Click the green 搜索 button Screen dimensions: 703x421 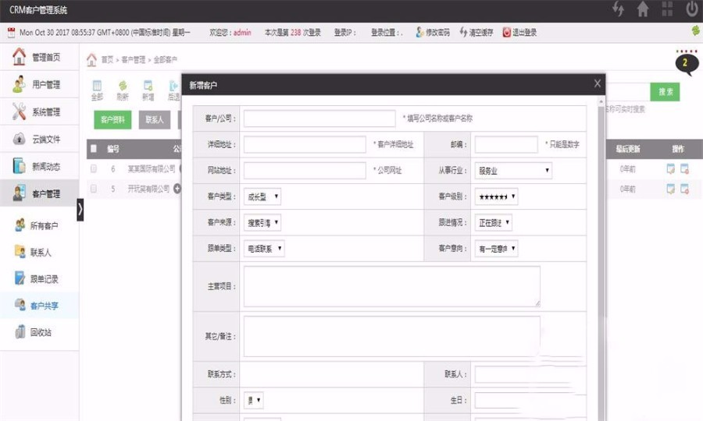click(665, 92)
